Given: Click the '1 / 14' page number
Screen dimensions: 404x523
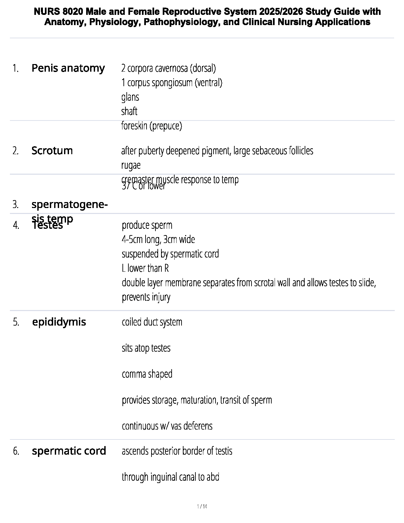Looking at the screenshot, I should [202, 506].
